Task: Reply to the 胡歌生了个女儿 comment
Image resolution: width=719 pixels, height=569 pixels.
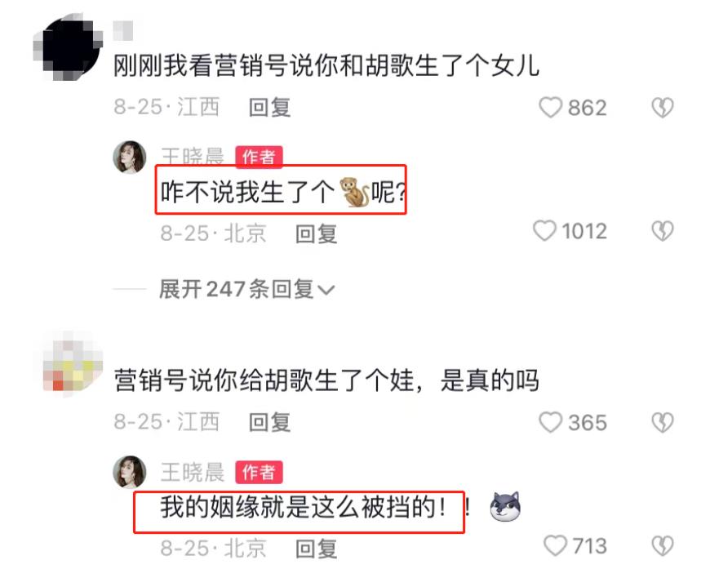Action: (269, 108)
